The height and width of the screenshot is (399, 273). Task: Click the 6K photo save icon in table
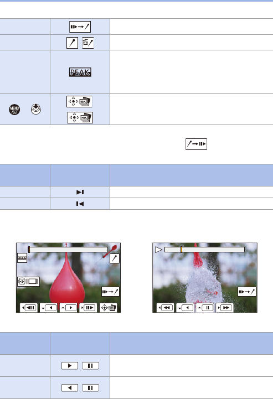tap(79, 101)
